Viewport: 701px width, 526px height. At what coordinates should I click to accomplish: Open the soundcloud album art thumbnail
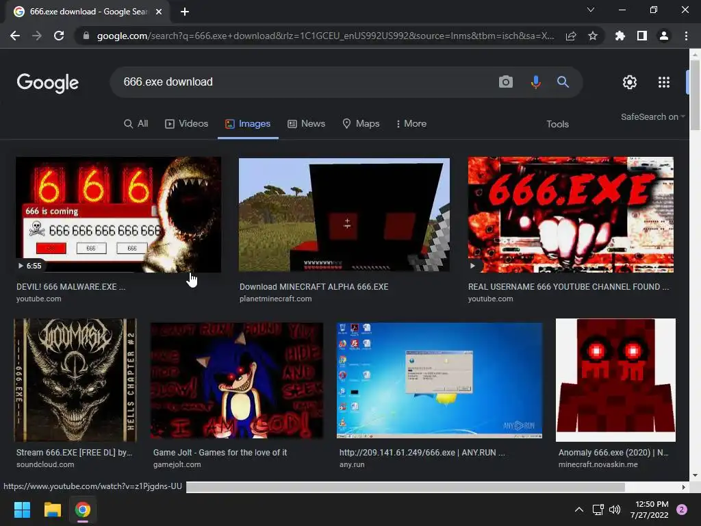click(75, 380)
